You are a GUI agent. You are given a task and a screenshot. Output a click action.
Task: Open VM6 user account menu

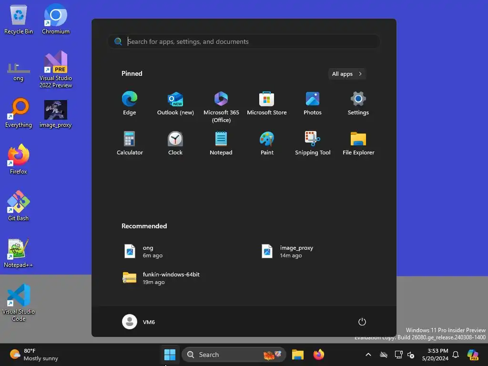tap(139, 322)
